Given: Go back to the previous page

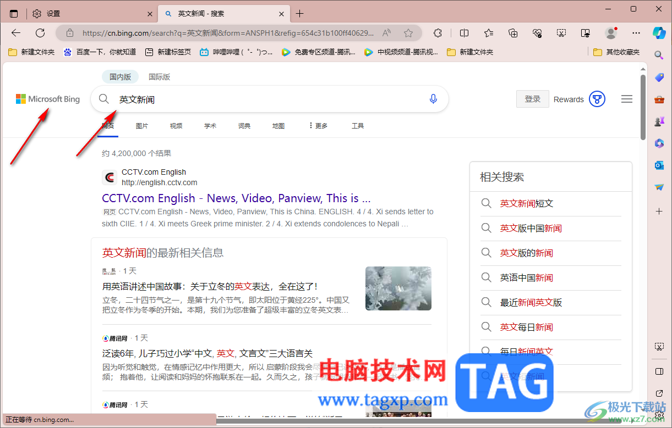Looking at the screenshot, I should tap(16, 33).
